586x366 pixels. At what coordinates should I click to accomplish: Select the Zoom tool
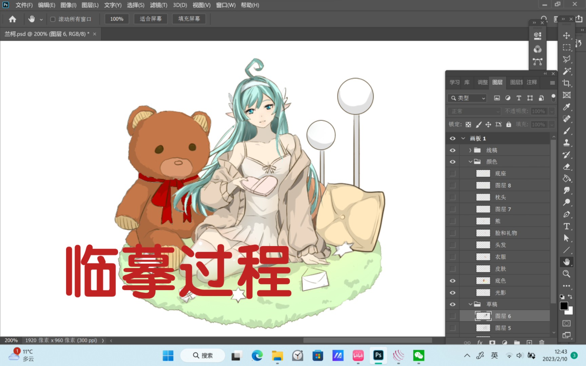pyautogui.click(x=566, y=274)
